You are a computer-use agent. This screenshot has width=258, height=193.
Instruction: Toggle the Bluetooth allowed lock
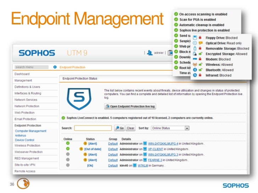pos(201,70)
